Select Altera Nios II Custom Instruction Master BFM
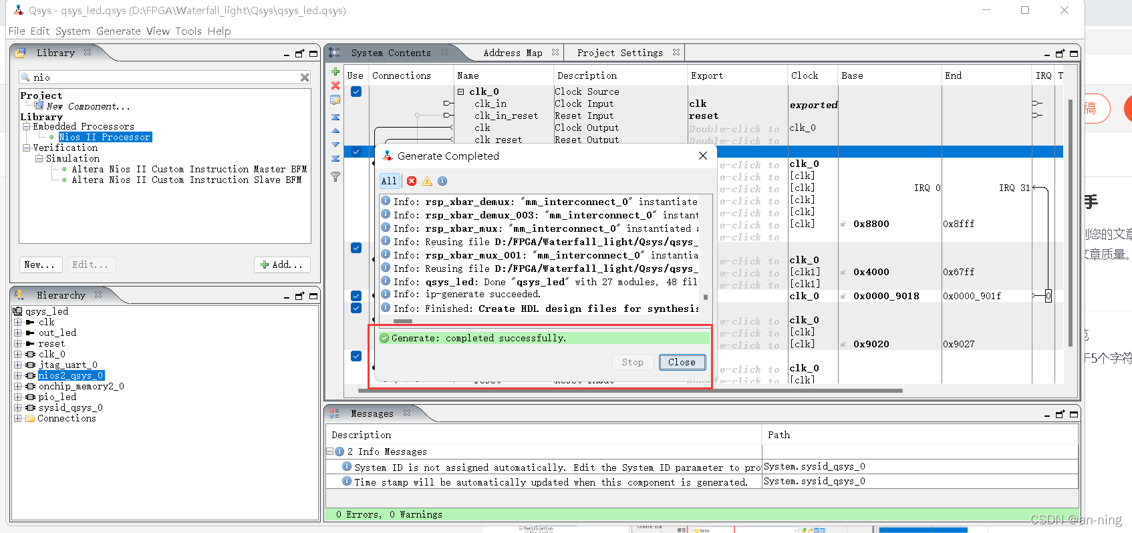The height and width of the screenshot is (533, 1132). [189, 169]
